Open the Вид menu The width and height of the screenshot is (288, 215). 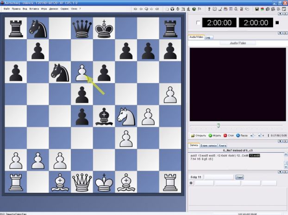coord(25,9)
